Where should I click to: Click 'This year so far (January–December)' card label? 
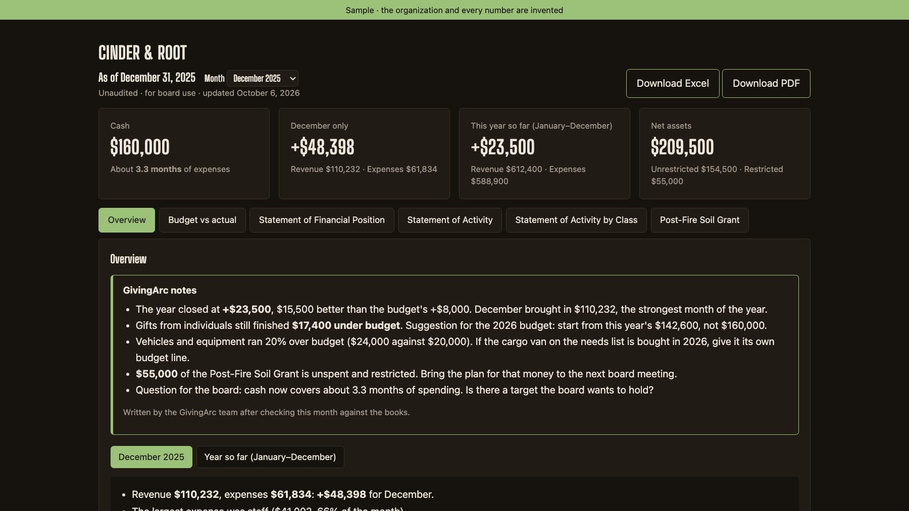click(541, 126)
